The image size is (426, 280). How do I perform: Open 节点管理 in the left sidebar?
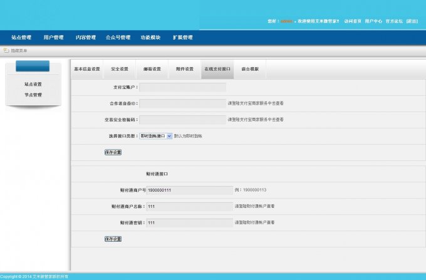[33, 95]
